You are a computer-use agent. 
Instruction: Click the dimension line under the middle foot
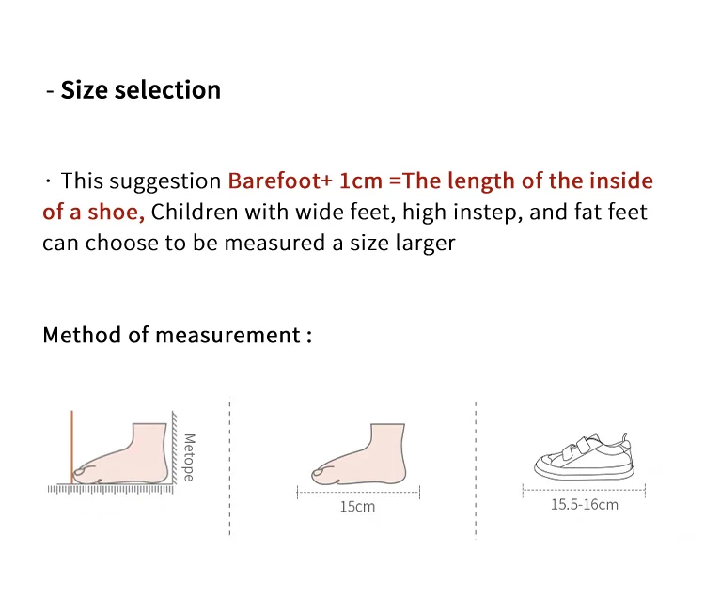click(358, 493)
